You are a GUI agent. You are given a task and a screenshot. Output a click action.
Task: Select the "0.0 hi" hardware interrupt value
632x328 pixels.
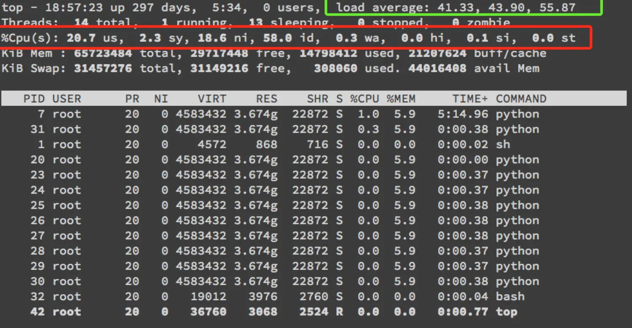[x=423, y=38]
